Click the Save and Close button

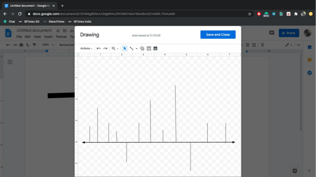pos(218,35)
